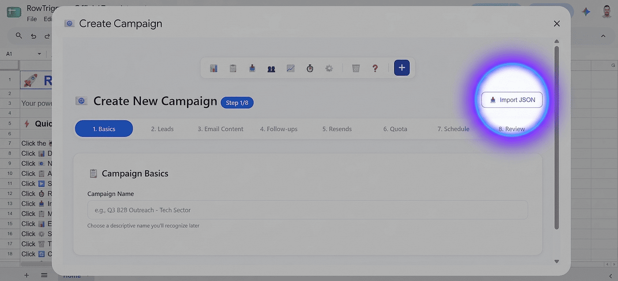Open the gear settings icon in toolbar
This screenshot has height=281, width=618.
coord(329,68)
